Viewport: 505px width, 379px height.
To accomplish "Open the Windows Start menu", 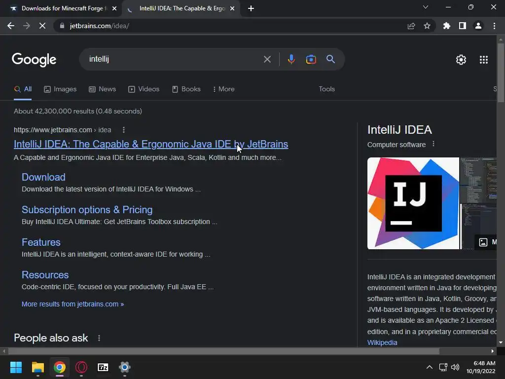I will coord(16,367).
